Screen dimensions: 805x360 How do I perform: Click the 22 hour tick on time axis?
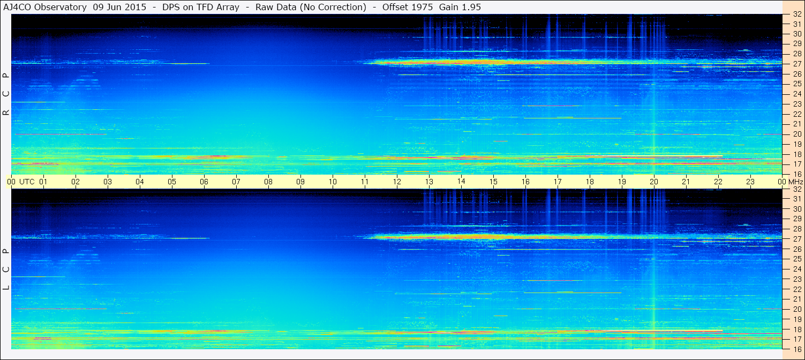coord(718,182)
